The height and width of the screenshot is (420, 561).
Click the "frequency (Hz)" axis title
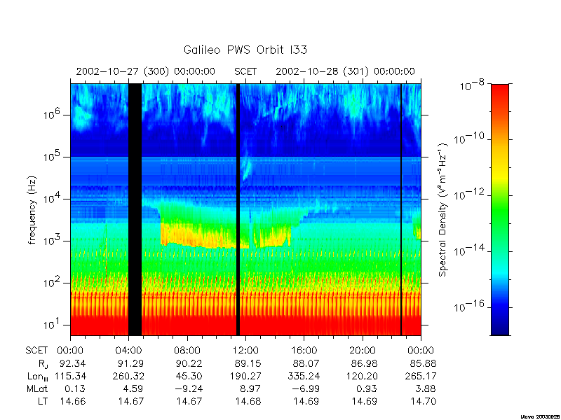click(x=32, y=210)
